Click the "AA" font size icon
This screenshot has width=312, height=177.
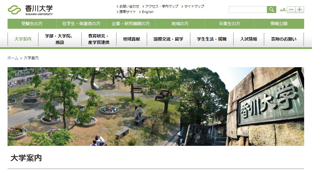tap(282, 10)
